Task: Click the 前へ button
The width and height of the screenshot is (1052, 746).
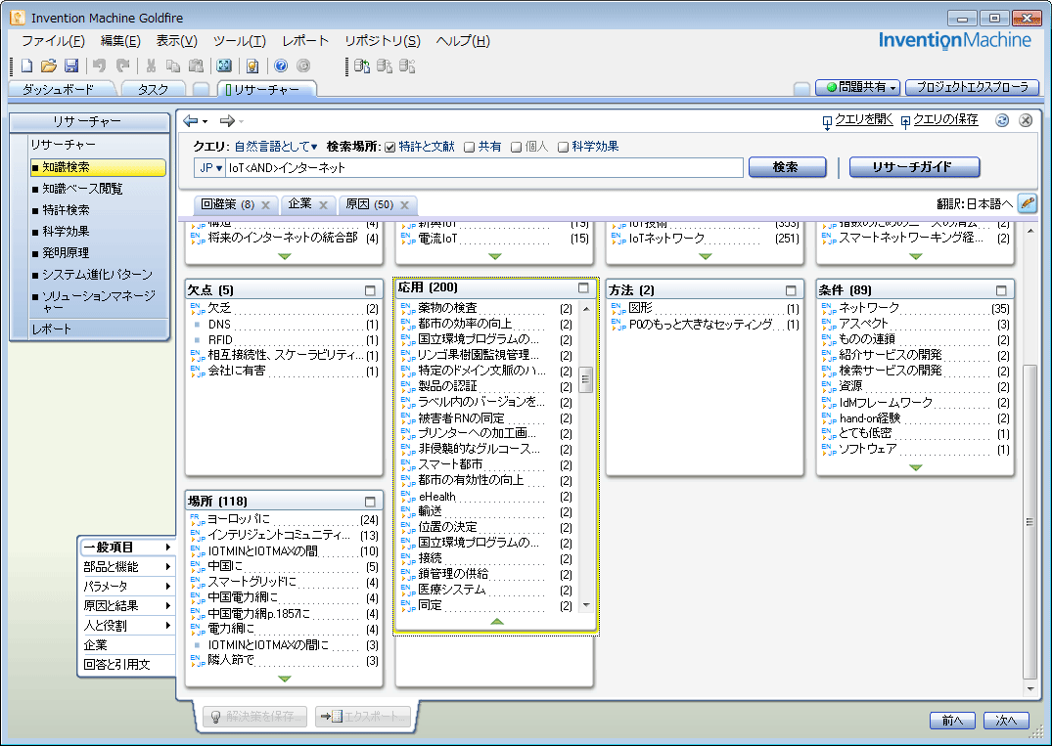Action: pyautogui.click(x=952, y=721)
